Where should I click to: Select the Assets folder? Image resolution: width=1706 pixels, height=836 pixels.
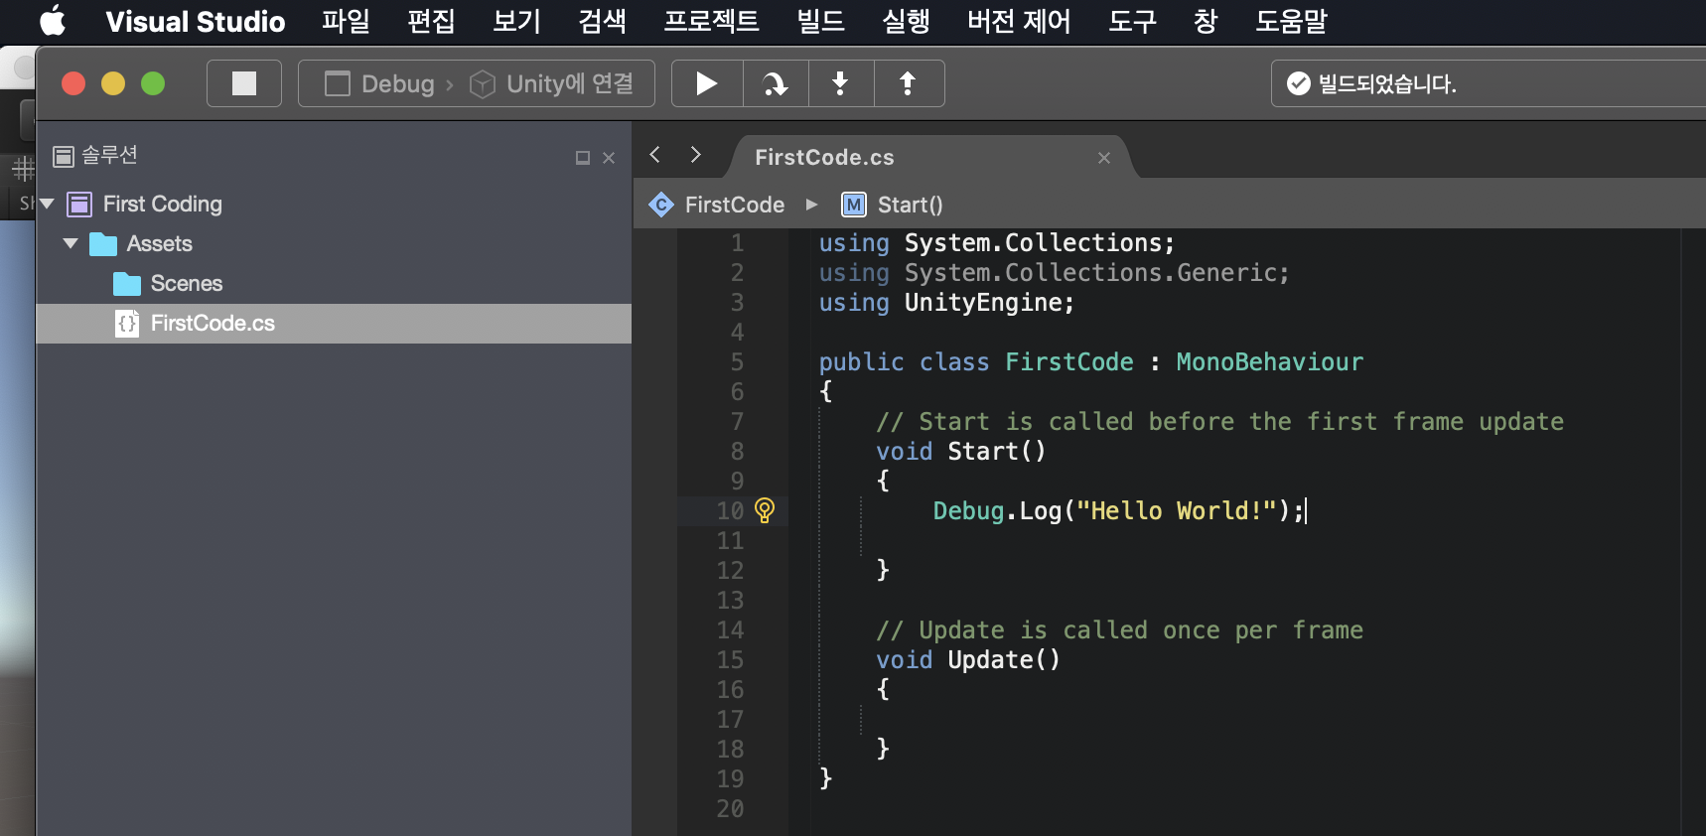(x=159, y=243)
